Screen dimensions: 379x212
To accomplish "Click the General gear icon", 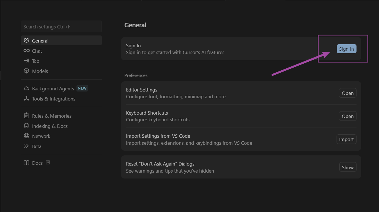I will (26, 41).
